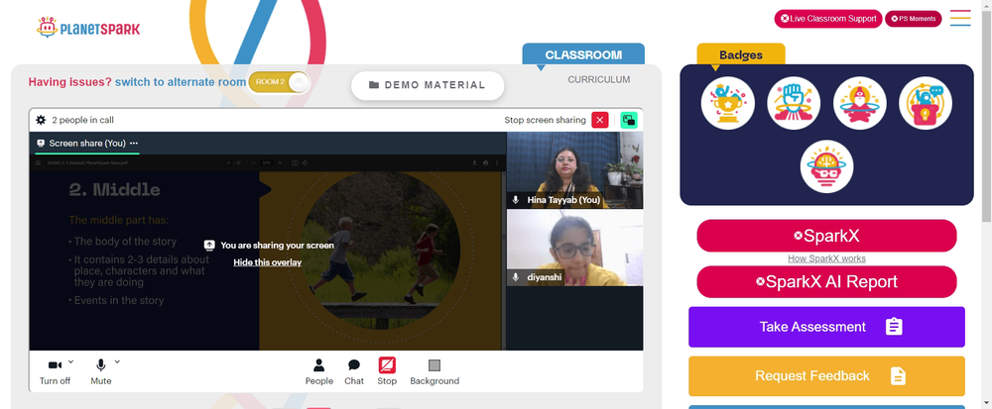Click '2 people in call' text
This screenshot has width=992, height=409.
click(x=83, y=120)
